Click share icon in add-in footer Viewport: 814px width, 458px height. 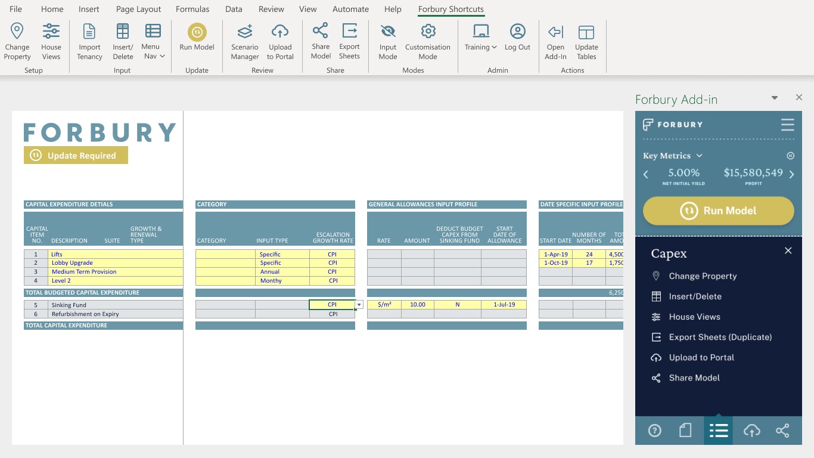click(x=782, y=431)
